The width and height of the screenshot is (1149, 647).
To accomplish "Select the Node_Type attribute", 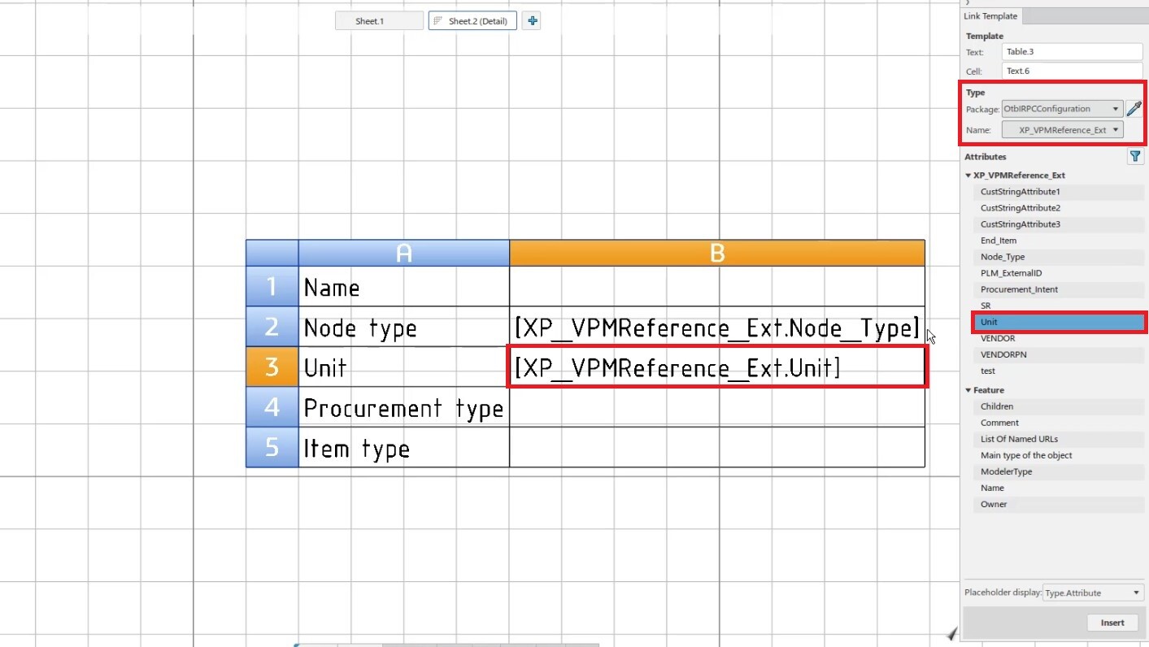I will tap(1058, 257).
